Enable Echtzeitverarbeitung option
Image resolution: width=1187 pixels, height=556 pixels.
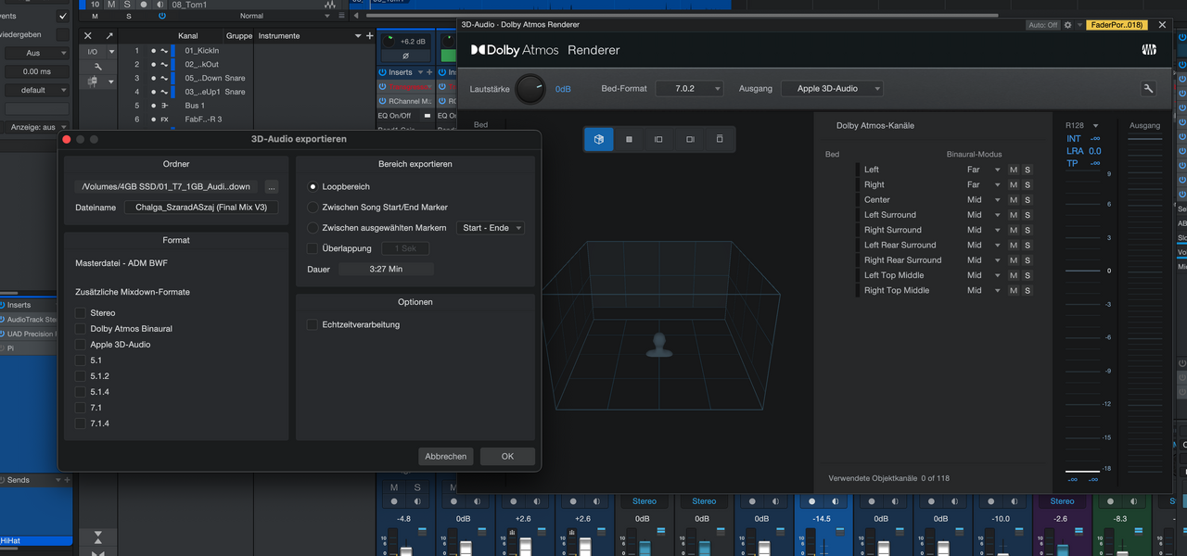click(x=313, y=325)
